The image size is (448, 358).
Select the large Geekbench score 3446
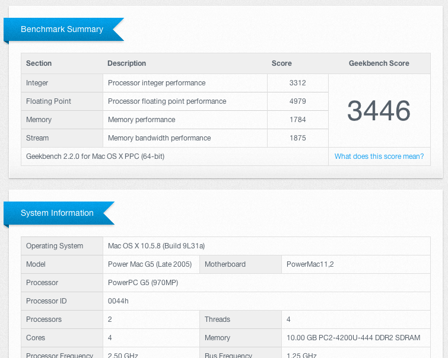pyautogui.click(x=379, y=110)
